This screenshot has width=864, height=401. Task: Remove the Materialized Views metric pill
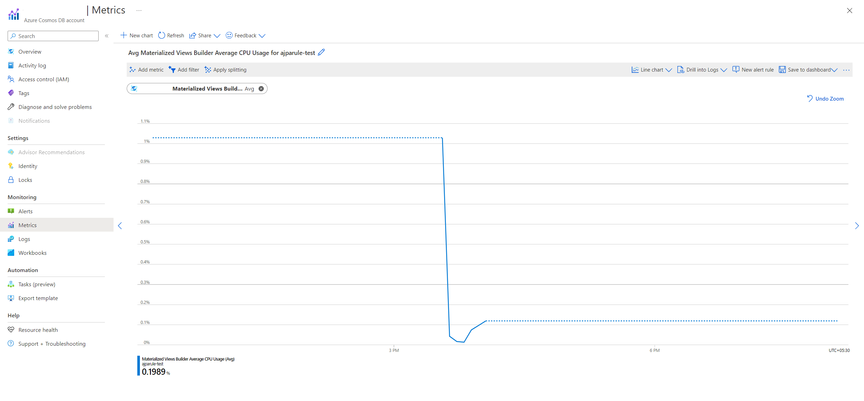tap(261, 89)
